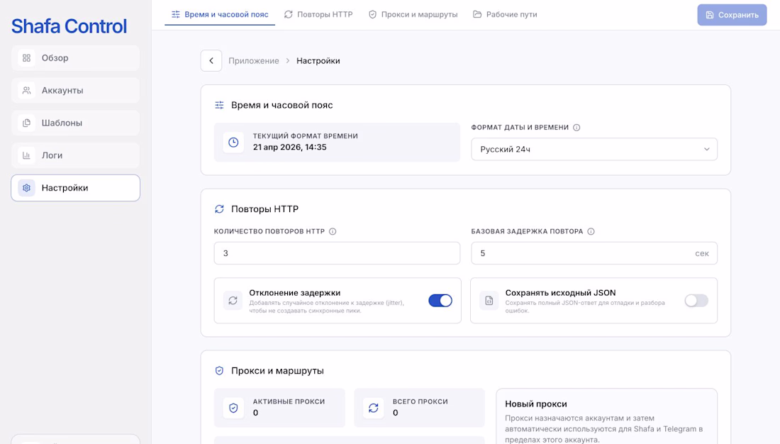The width and height of the screenshot is (780, 444).
Task: Open the Рабочие пути tab
Action: pos(505,14)
